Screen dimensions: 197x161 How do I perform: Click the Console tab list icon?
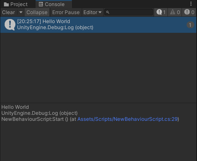(41, 4)
